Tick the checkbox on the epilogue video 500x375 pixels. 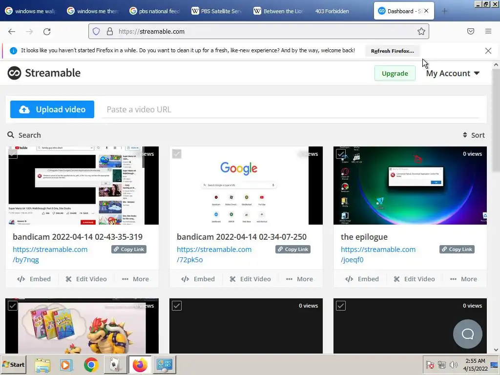340,154
